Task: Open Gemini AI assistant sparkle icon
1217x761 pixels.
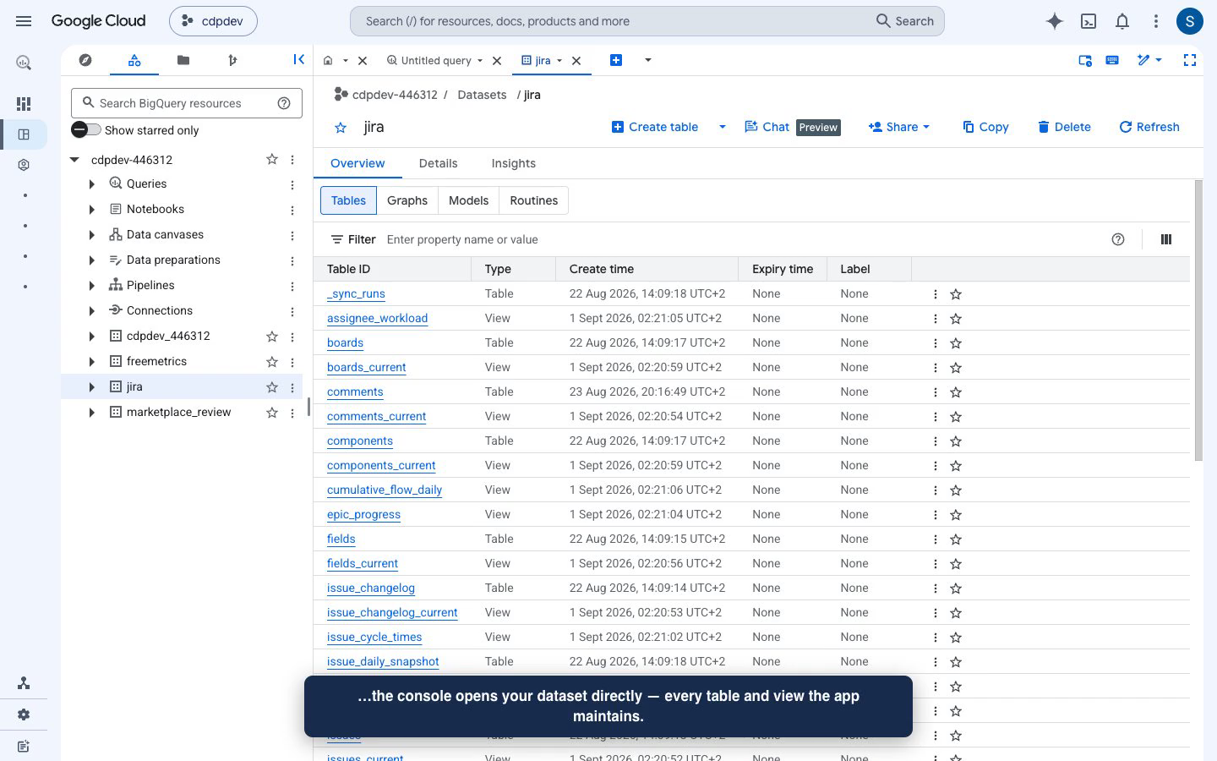Action: (x=1054, y=21)
